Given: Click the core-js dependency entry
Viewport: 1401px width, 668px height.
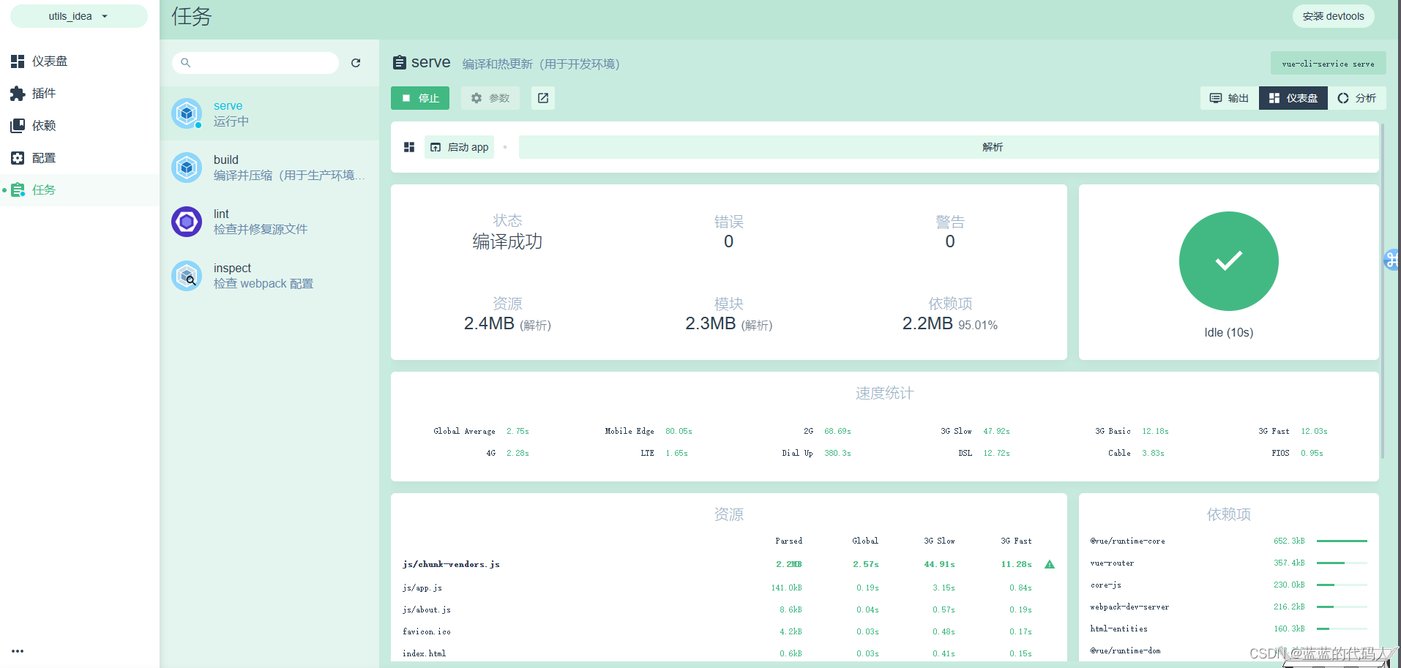Looking at the screenshot, I should 1105,585.
